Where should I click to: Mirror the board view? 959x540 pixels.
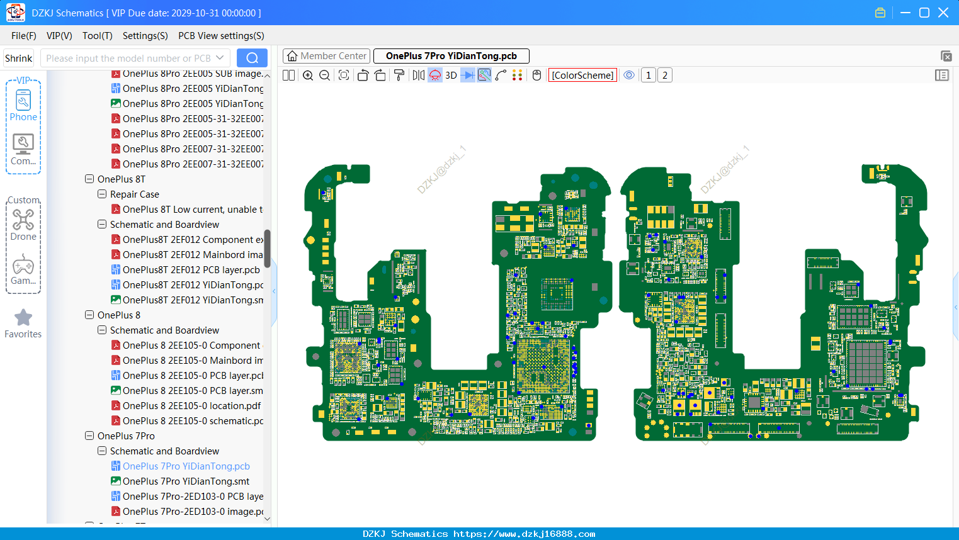click(x=419, y=76)
